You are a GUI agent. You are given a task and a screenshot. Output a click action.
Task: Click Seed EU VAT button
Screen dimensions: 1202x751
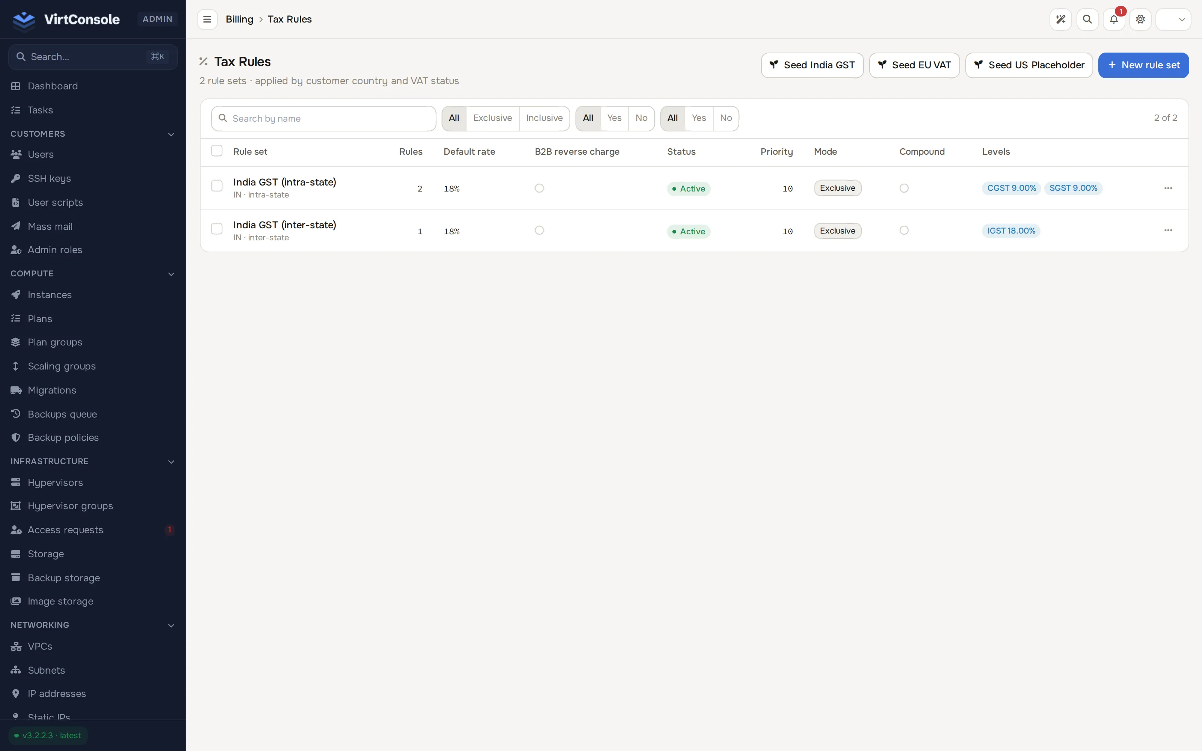[x=914, y=65]
